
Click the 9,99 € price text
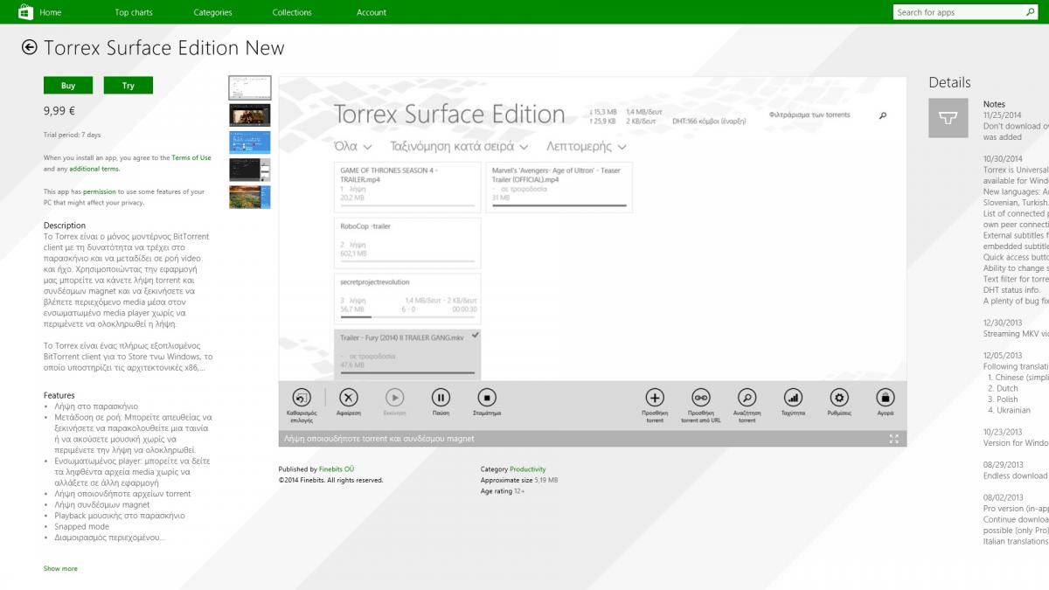59,111
